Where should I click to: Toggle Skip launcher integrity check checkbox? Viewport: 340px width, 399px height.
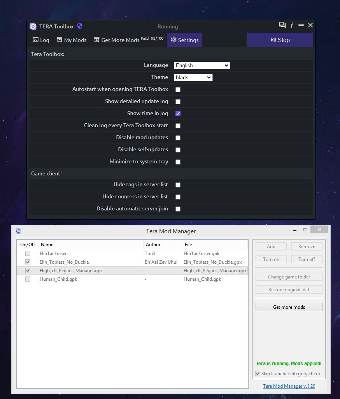pos(258,374)
